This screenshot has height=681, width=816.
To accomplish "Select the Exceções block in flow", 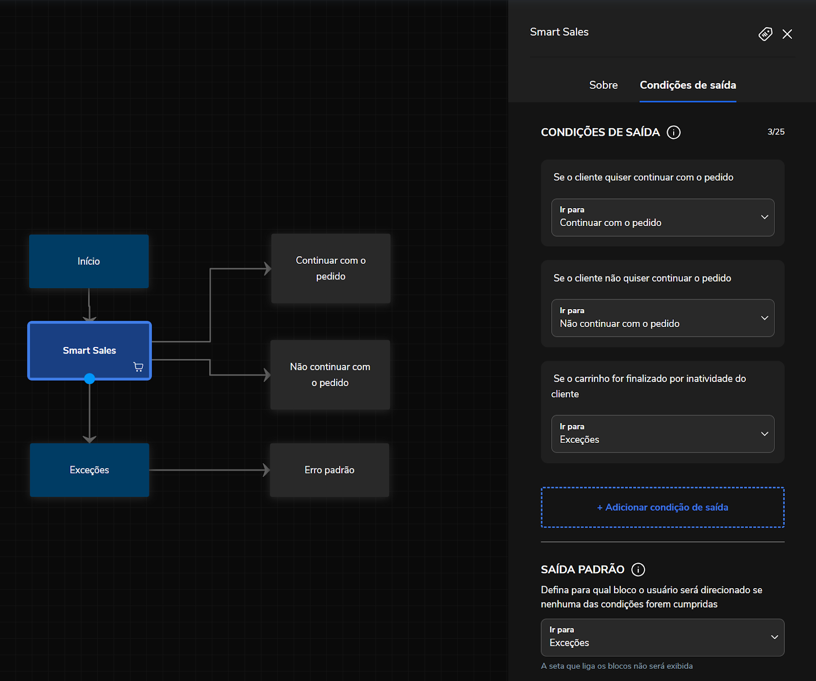I will (x=89, y=470).
